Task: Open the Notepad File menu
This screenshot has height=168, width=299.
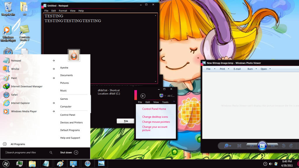Action: (46, 11)
